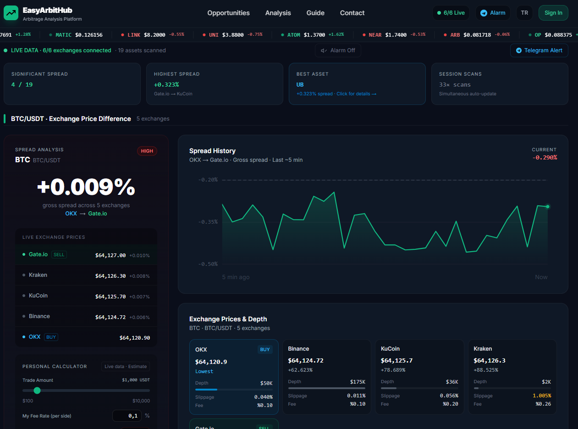Viewport: 578px width, 429px height.
Task: Adjust the Trade Amount slider handle
Action: coord(37,390)
